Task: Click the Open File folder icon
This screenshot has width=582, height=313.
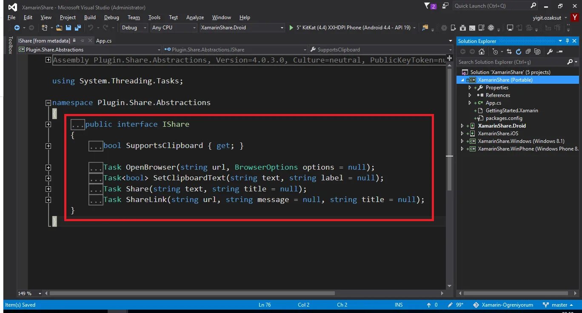Action: pos(59,28)
